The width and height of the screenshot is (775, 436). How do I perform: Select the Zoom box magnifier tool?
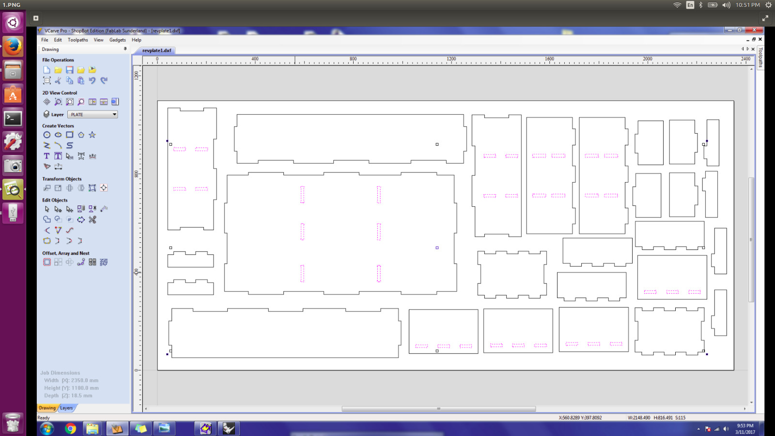[x=58, y=102]
